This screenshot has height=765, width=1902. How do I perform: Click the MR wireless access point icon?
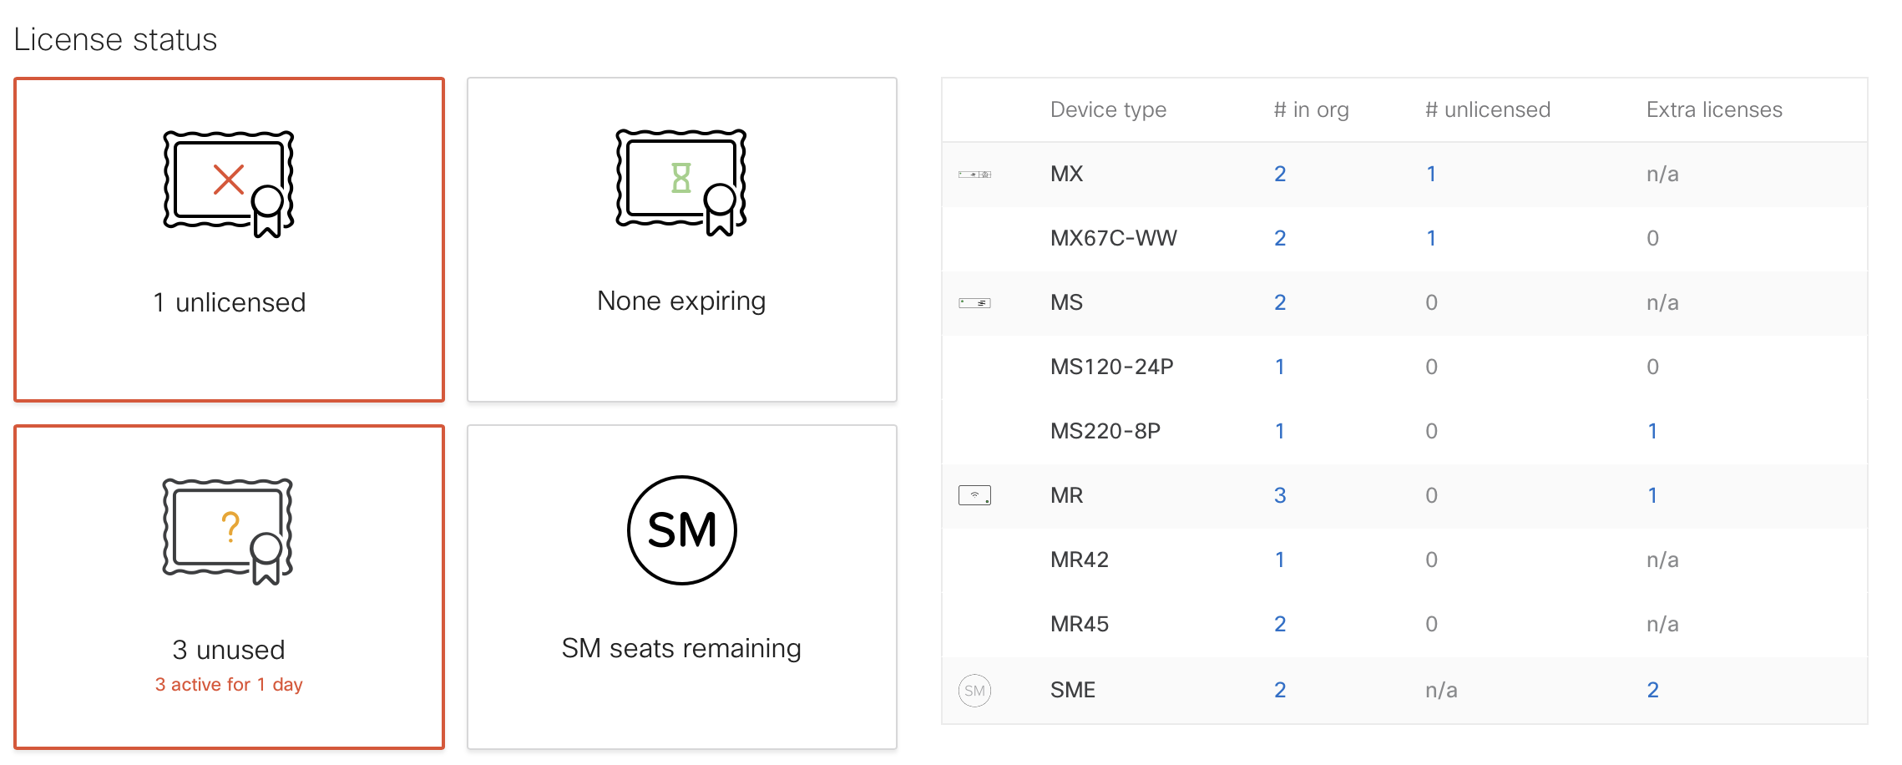[x=975, y=494]
